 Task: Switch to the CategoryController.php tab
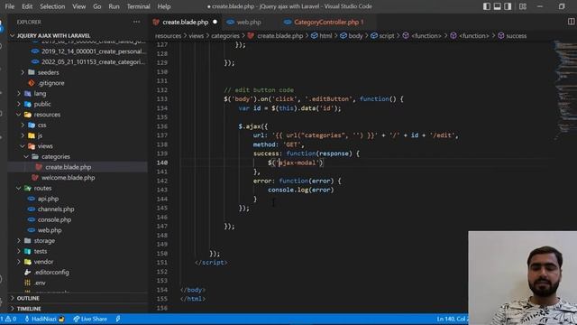[x=328, y=22]
